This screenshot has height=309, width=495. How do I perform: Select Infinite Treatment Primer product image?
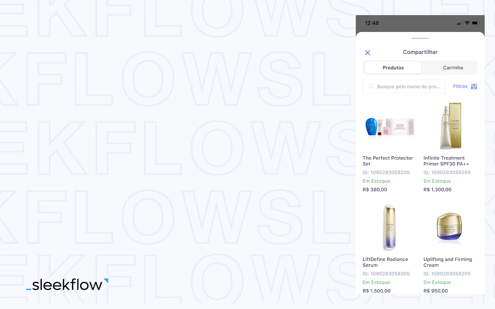tap(451, 126)
